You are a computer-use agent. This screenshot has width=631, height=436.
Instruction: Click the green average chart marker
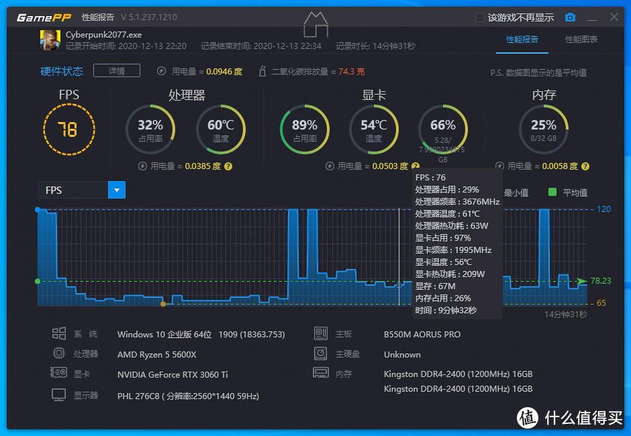click(38, 281)
